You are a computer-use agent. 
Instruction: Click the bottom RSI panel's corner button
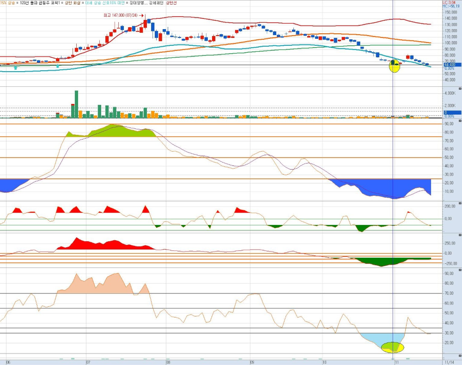[460, 269]
